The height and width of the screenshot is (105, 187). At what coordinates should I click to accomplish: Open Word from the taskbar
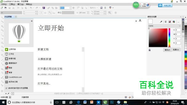pyautogui.click(x=85, y=102)
